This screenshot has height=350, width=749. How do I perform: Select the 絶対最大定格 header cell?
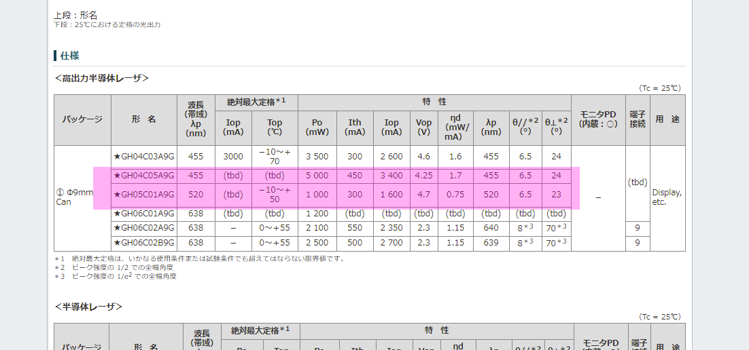click(x=256, y=102)
